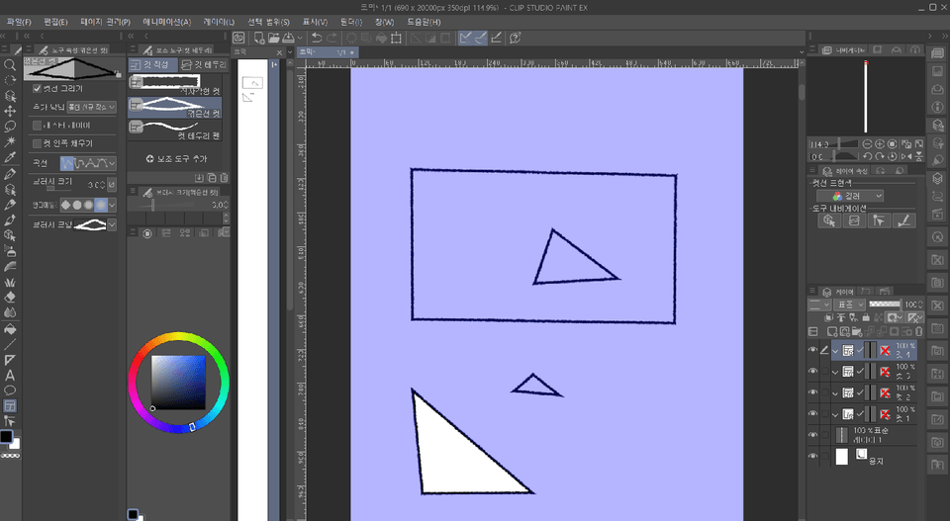Image resolution: width=950 pixels, height=521 pixels.
Task: Select the Text tool
Action: click(10, 375)
